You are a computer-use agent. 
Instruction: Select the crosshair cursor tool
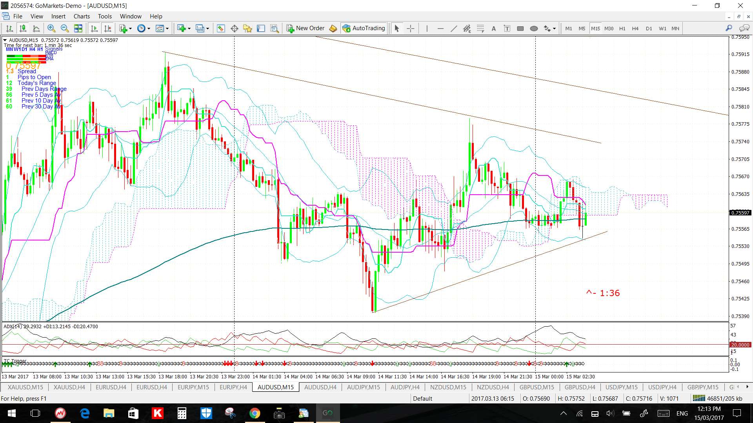point(410,28)
